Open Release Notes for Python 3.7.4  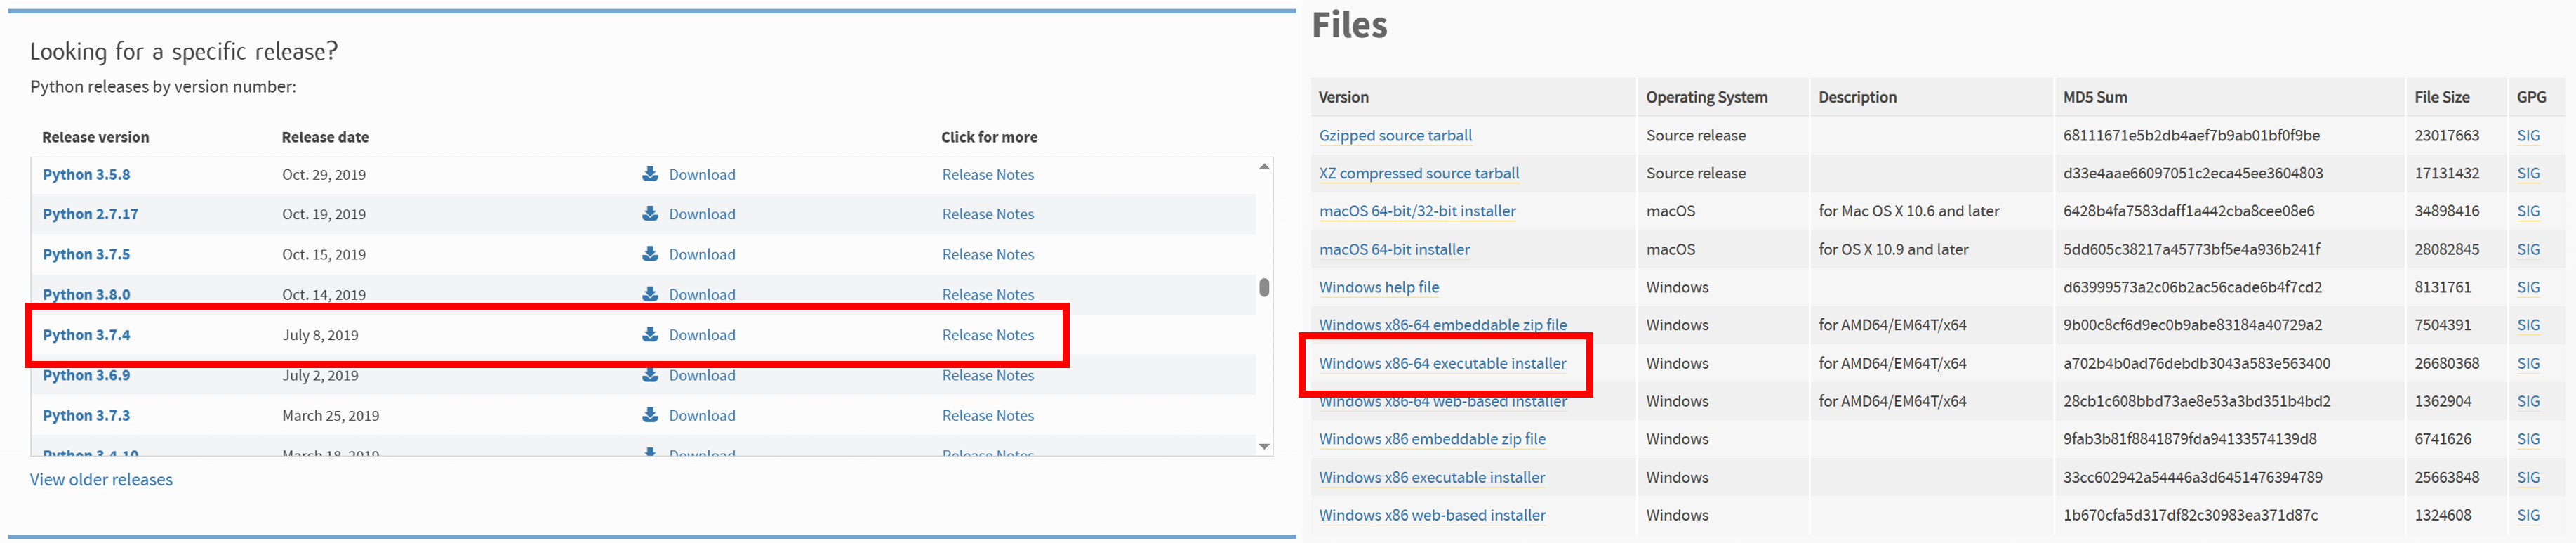987,335
